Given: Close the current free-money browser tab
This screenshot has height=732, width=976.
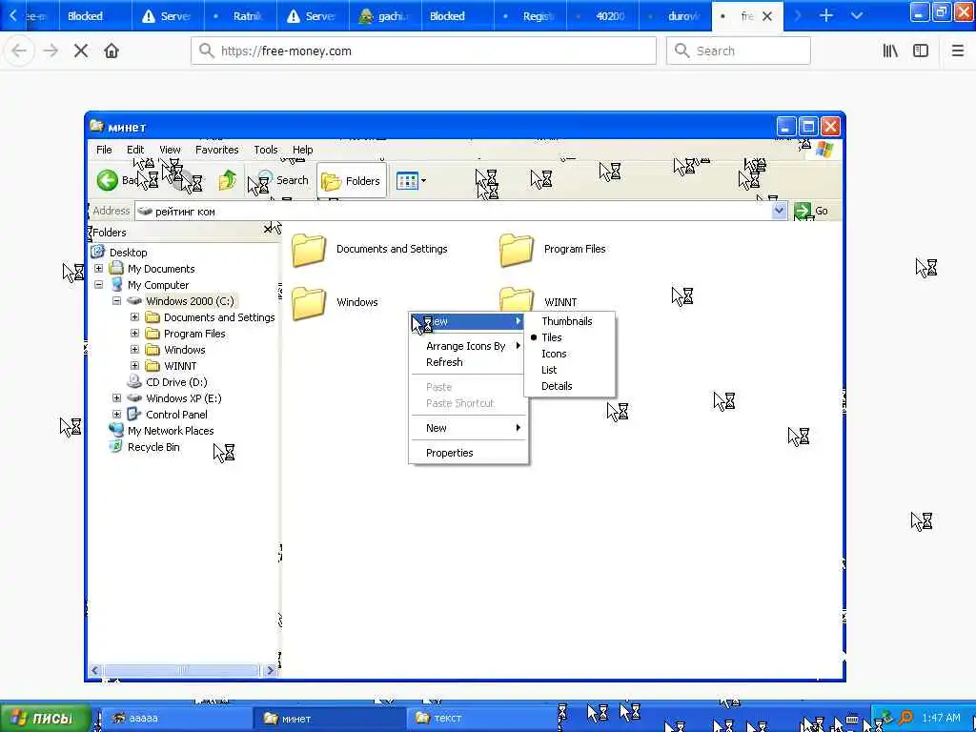Looking at the screenshot, I should [767, 16].
